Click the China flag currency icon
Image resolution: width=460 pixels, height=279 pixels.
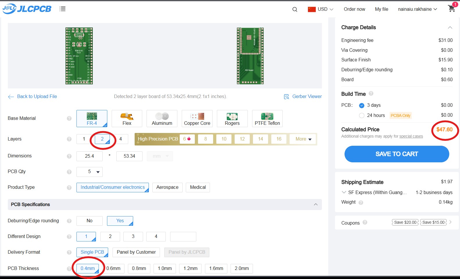(312, 9)
